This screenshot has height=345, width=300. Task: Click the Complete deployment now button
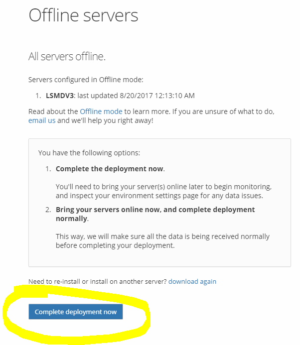pyautogui.click(x=75, y=312)
